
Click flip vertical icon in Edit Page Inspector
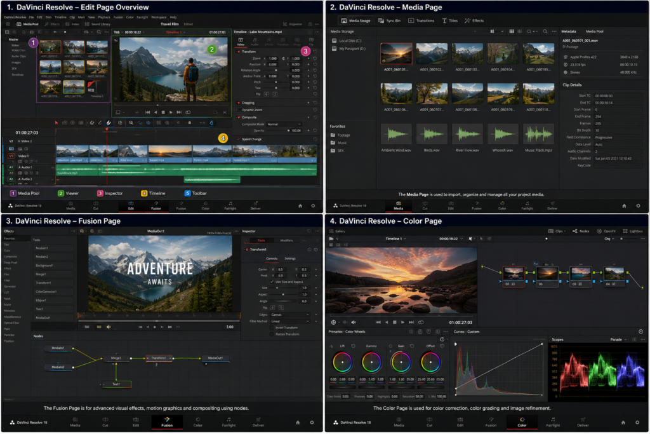[275, 94]
